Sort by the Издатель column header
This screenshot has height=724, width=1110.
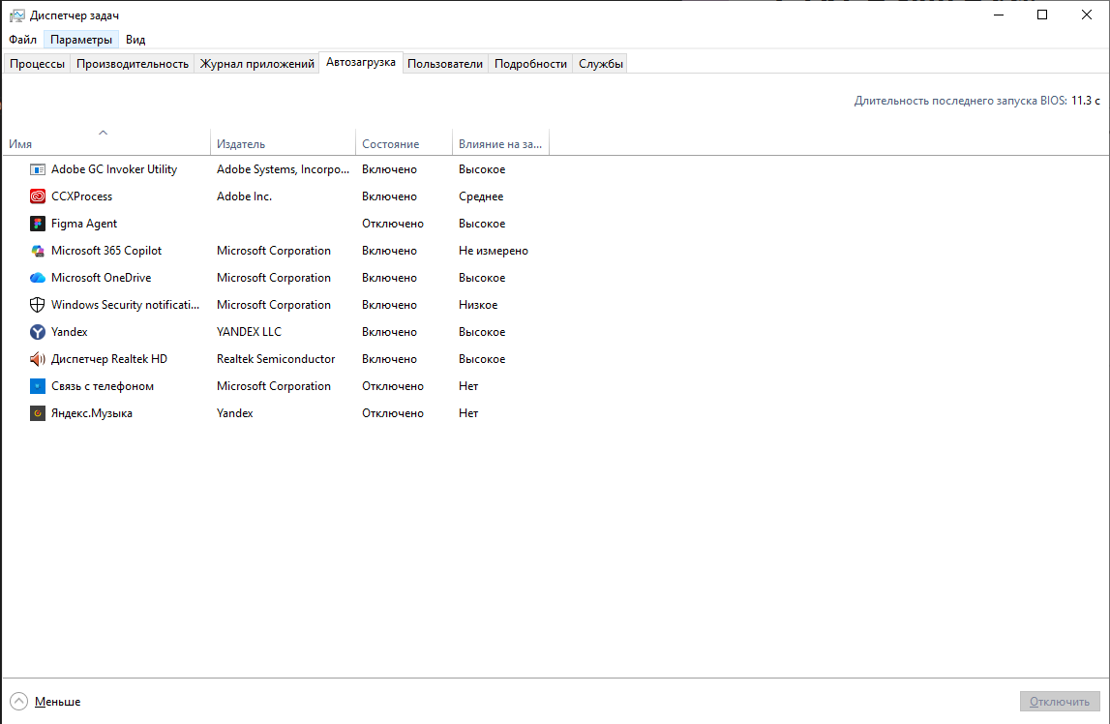(x=284, y=141)
